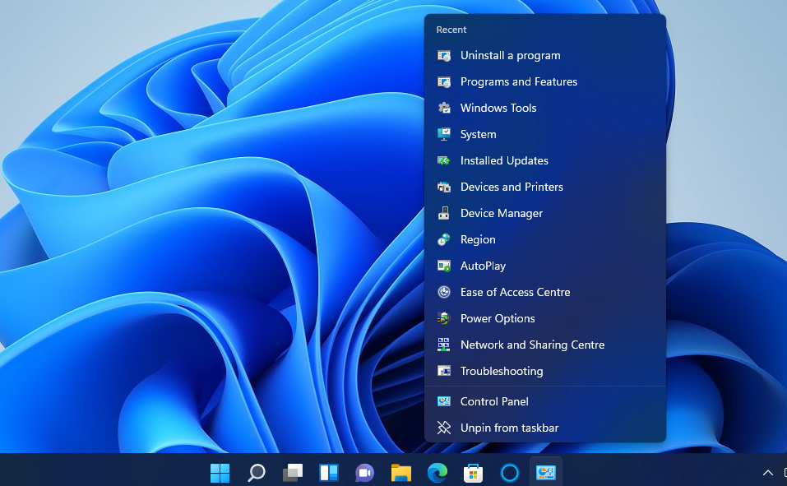Open the Windows Start menu
This screenshot has width=787, height=486.
[x=220, y=472]
